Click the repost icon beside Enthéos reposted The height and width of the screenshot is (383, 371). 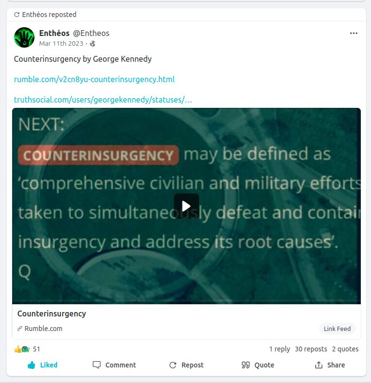pyautogui.click(x=17, y=15)
